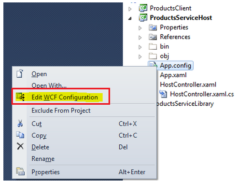Open Properties from the context menu
Viewport: 238px width, 182px height.
45,172
